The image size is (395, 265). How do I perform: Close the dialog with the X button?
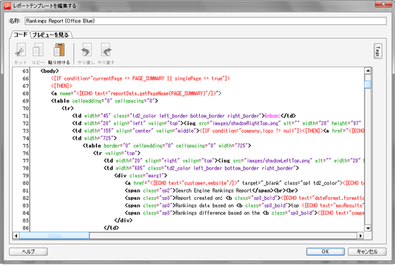tap(383, 4)
